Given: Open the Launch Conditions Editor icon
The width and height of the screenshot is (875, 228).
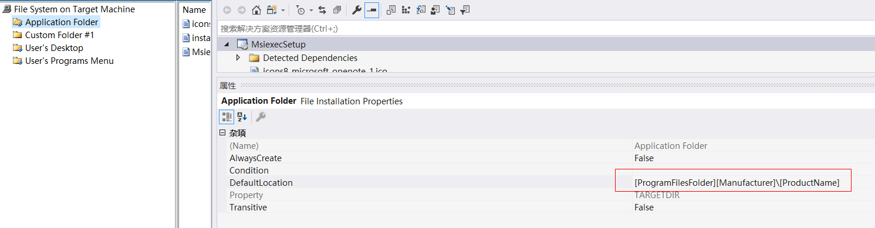Looking at the screenshot, I should (x=465, y=10).
